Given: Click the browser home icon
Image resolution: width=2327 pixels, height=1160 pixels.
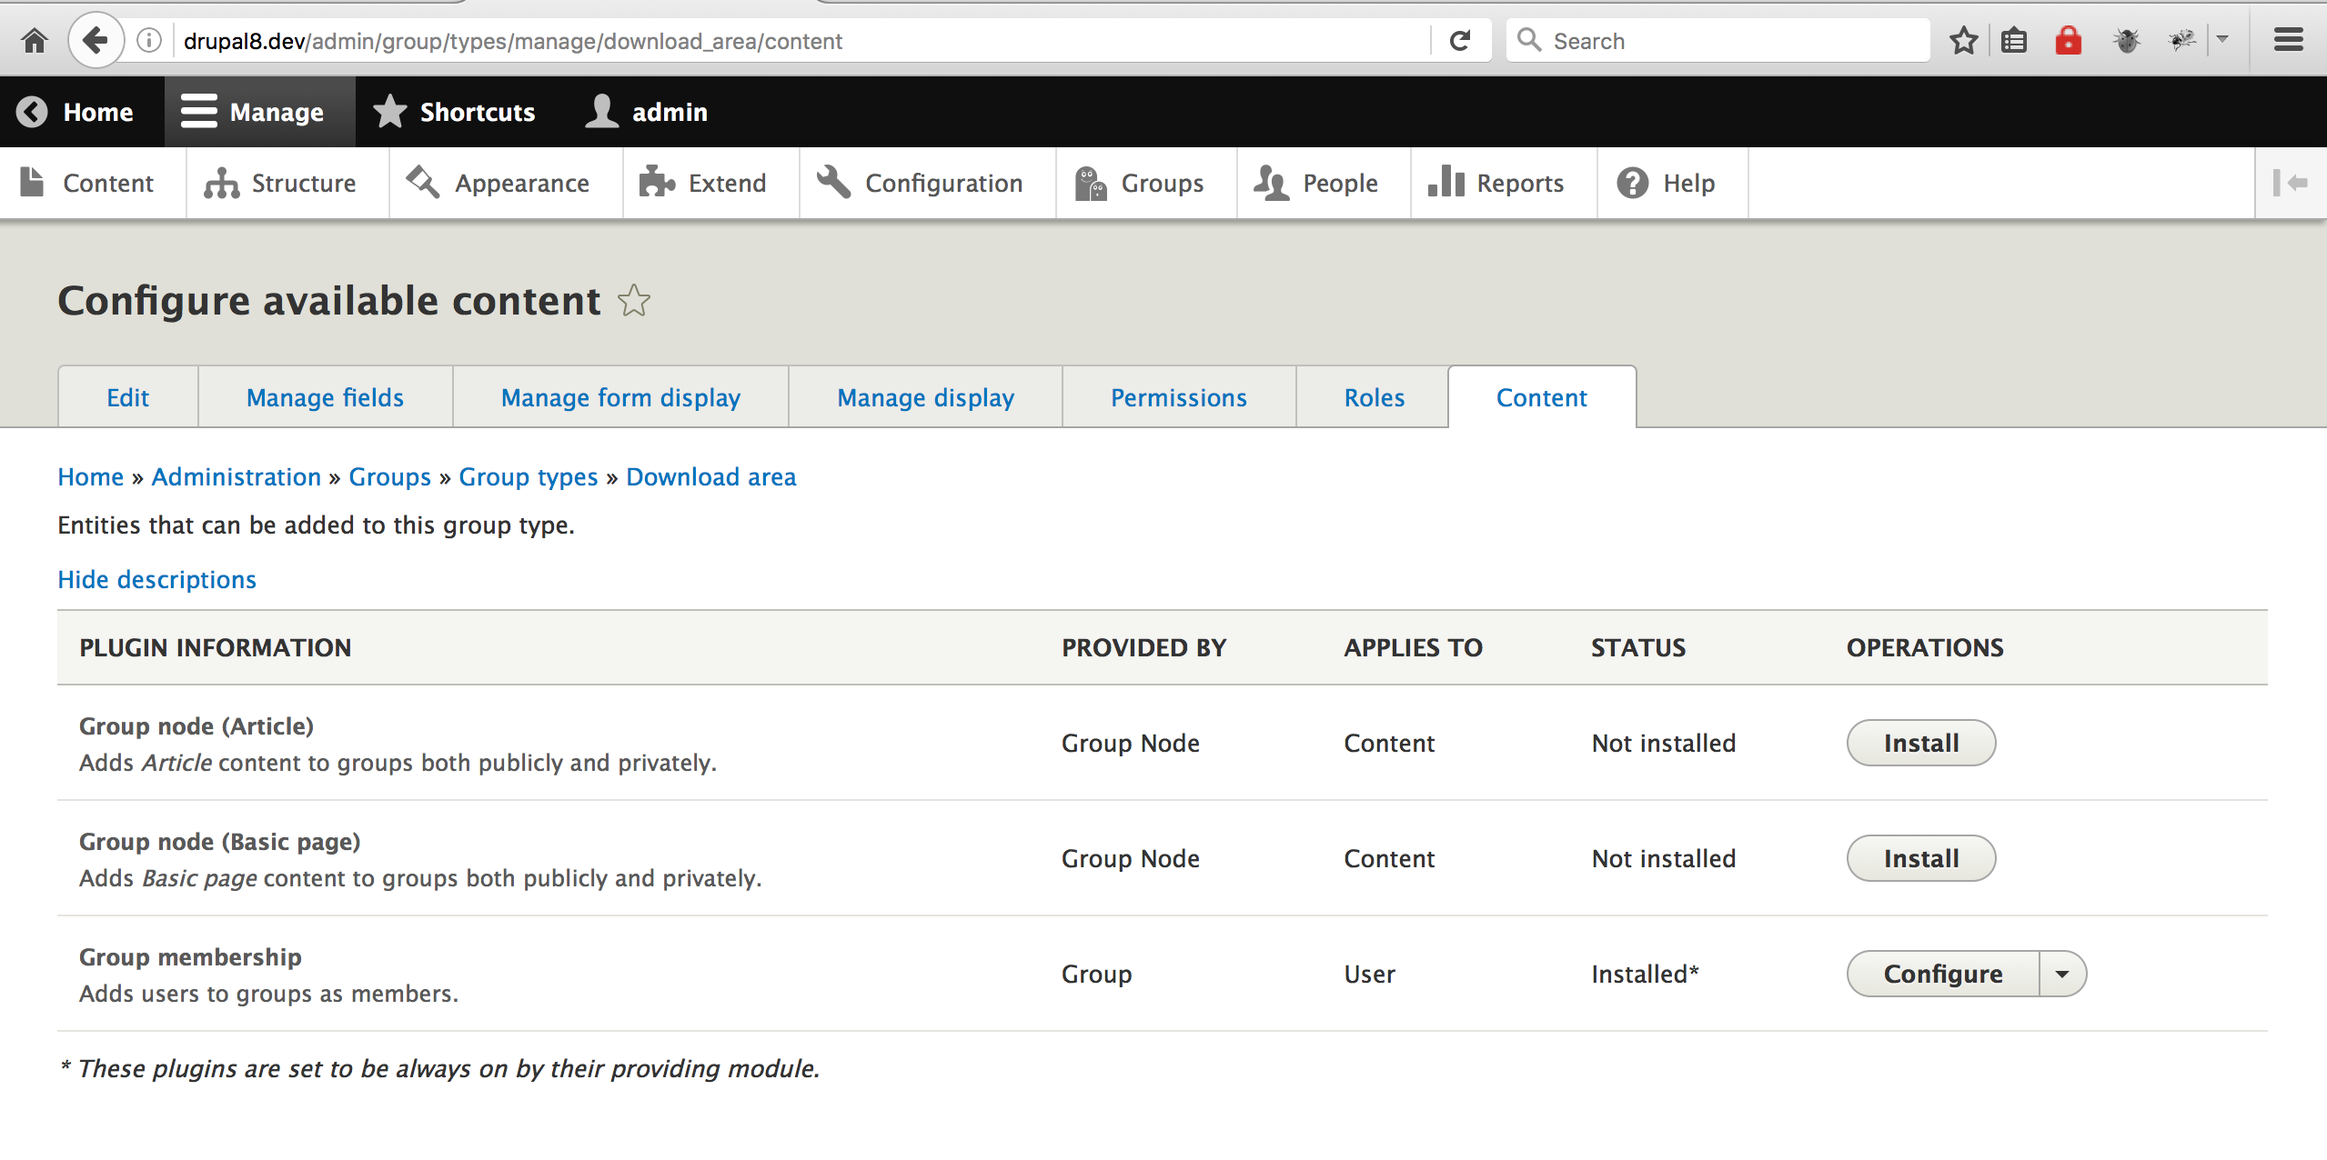Looking at the screenshot, I should (35, 41).
